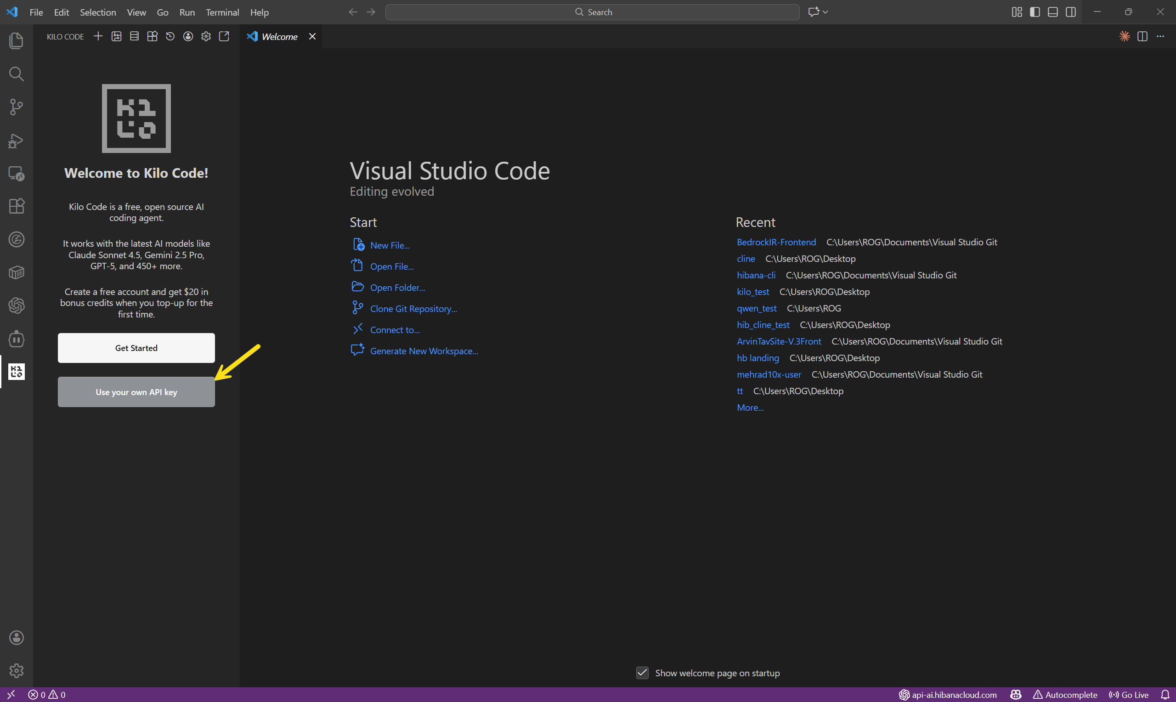Go back using the title bar arrow
The height and width of the screenshot is (702, 1176).
(353, 12)
